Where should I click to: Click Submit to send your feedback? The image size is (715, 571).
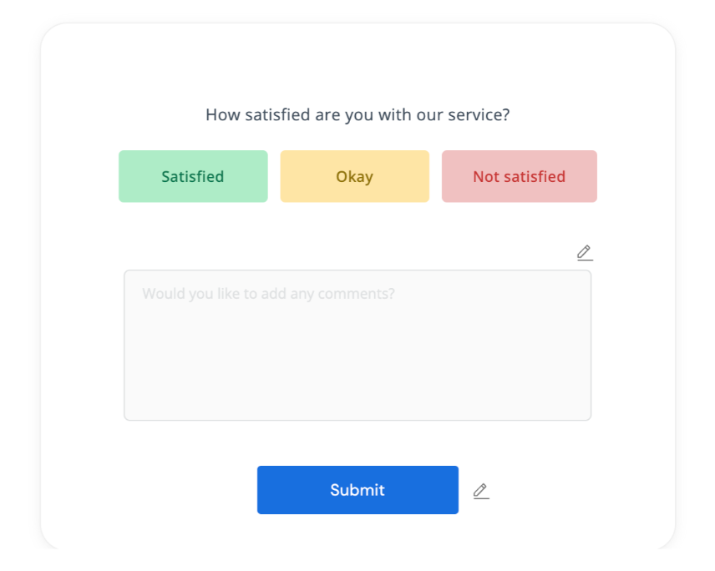pyautogui.click(x=357, y=490)
